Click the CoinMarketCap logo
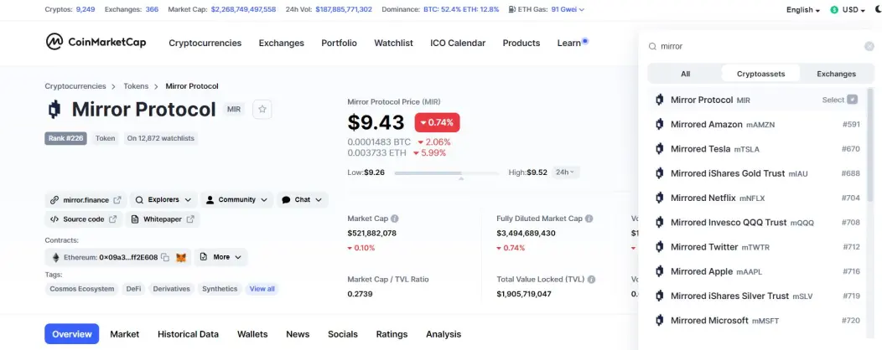This screenshot has width=882, height=350. 96,42
